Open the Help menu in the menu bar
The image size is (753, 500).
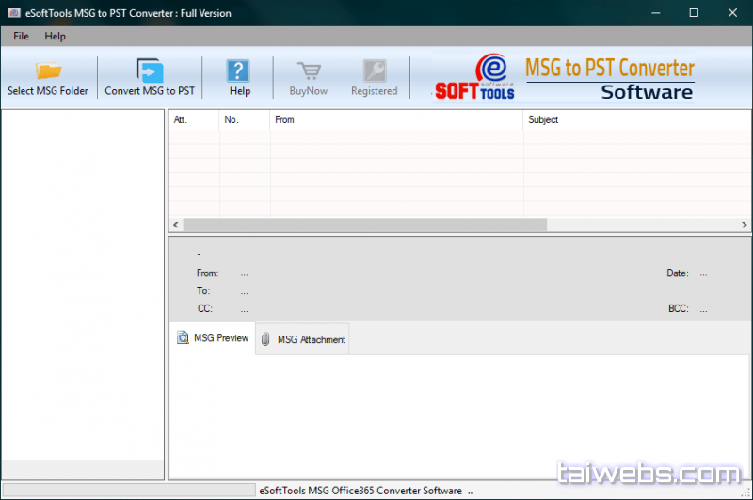point(56,36)
